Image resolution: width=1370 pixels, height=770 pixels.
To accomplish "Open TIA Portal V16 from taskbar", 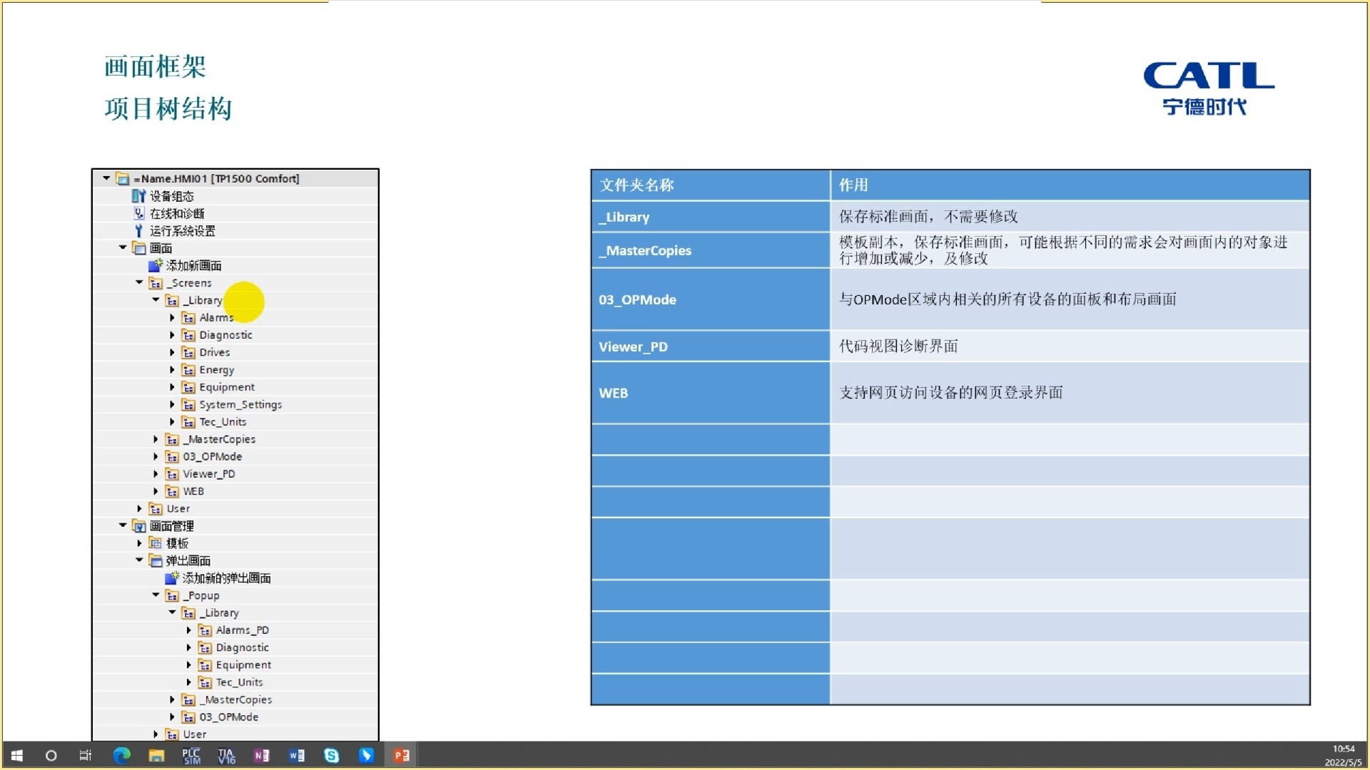I will coord(226,756).
